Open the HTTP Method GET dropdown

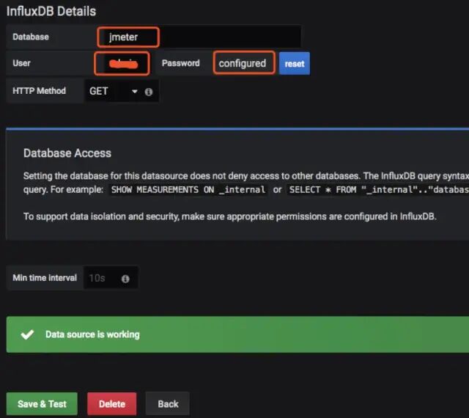[x=114, y=91]
